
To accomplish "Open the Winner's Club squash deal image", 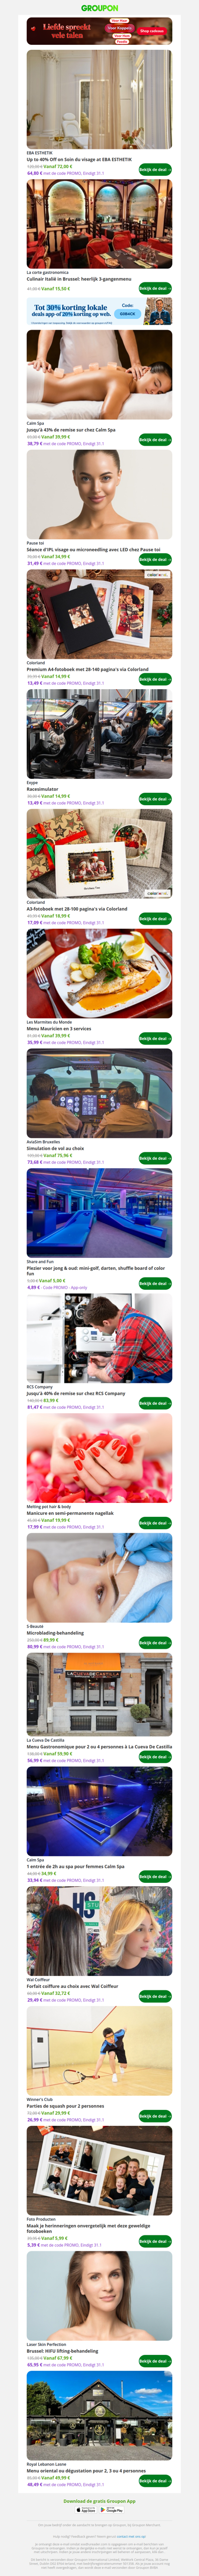I will (99, 2051).
